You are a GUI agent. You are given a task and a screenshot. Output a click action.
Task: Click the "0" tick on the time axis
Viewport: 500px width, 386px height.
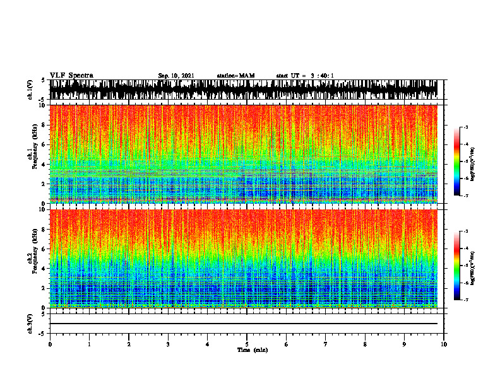tap(50, 344)
